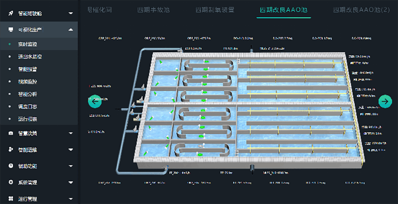Expand the 智慧决策 dropdown arrow

[71, 133]
